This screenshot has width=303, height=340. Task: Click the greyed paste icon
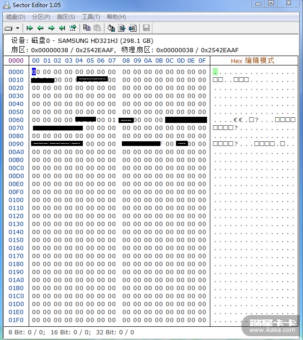point(97,28)
